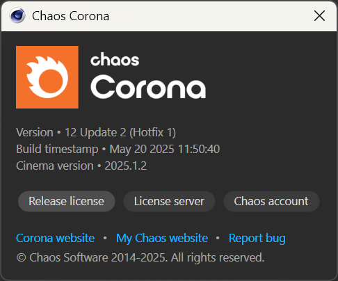Open the Corona website link
The image size is (338, 281).
[56, 238]
